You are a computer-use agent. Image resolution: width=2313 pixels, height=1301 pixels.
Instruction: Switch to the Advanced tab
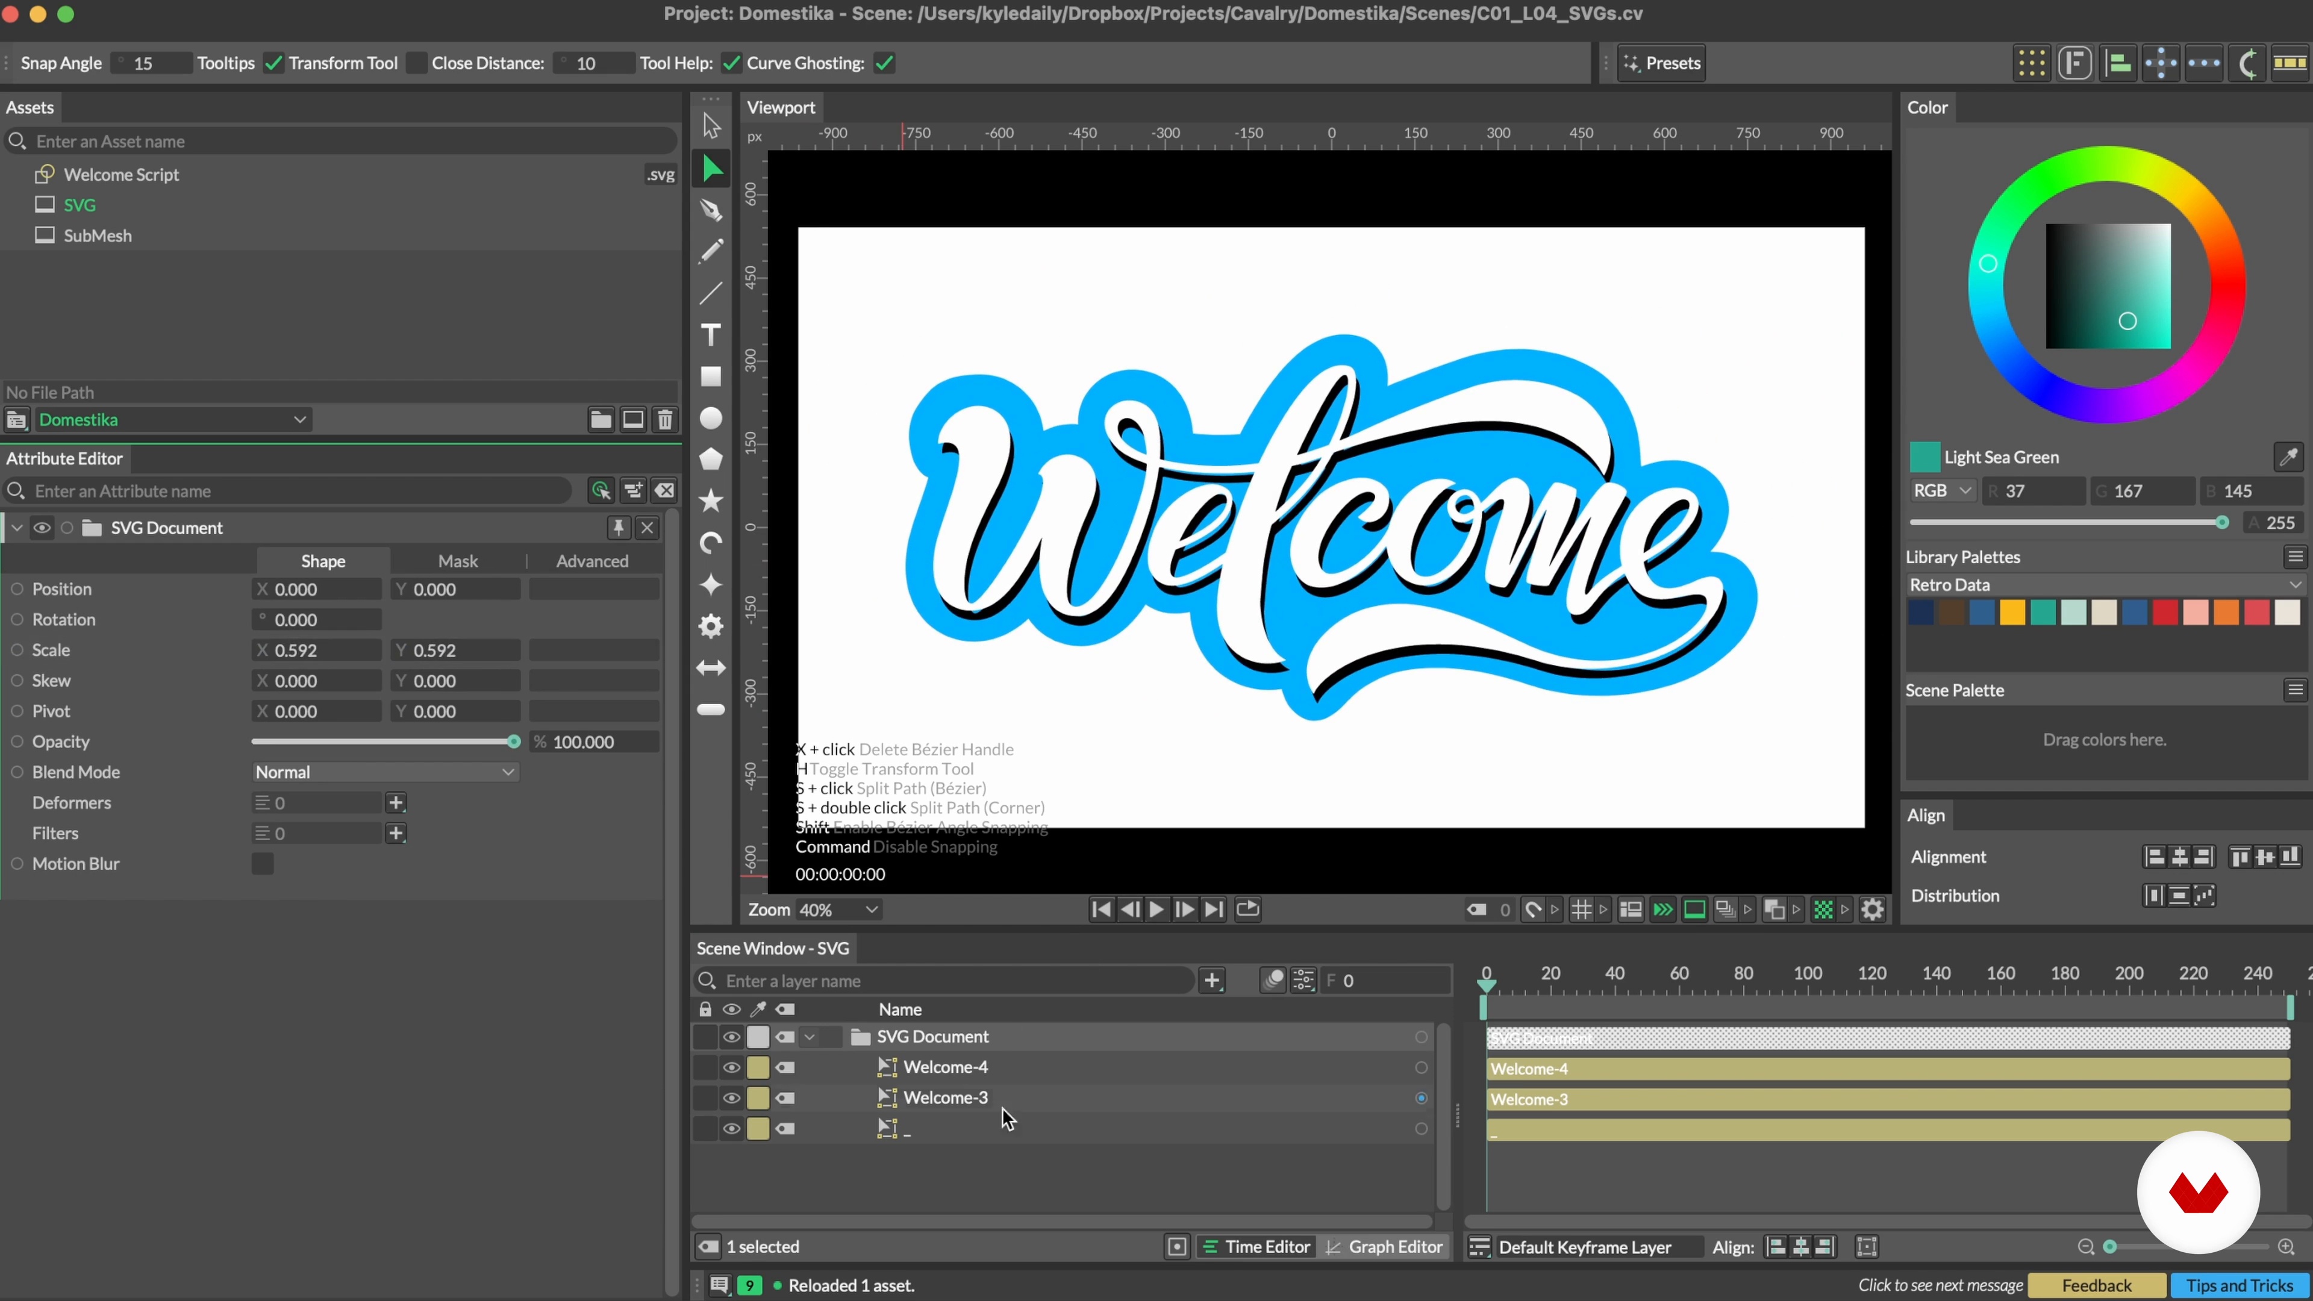click(x=593, y=561)
